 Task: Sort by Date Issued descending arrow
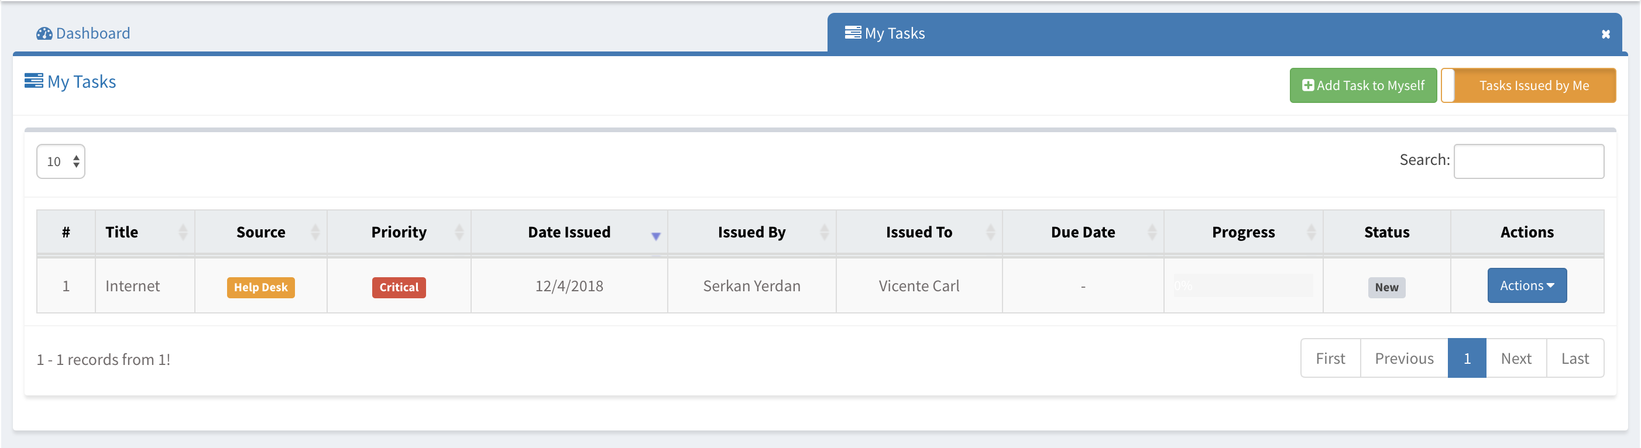coord(655,236)
